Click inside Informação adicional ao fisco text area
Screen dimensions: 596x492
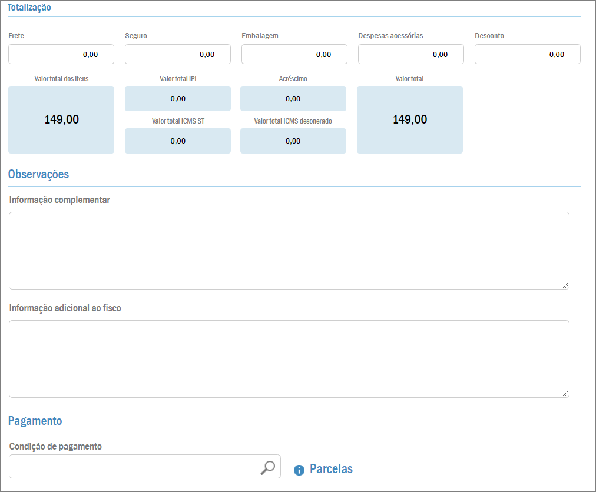tap(289, 359)
